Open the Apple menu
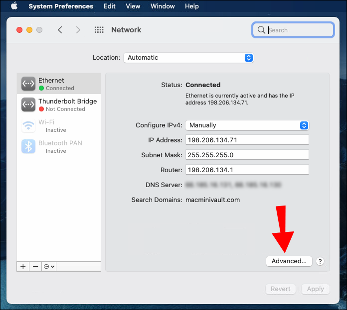 [14, 6]
